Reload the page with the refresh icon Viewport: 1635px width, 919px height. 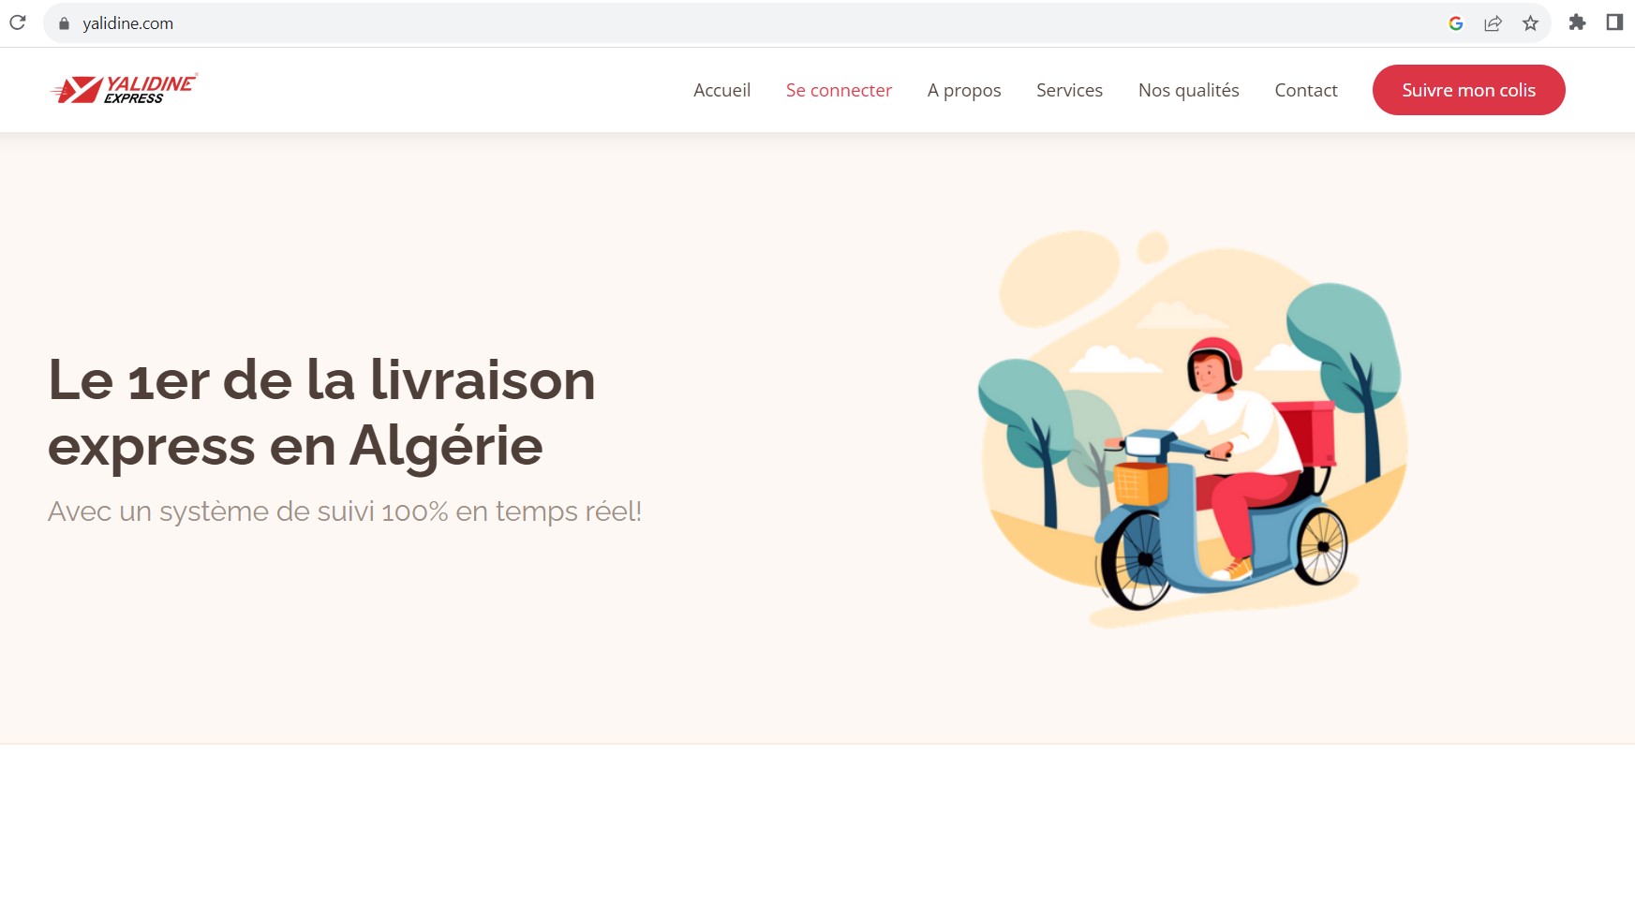(18, 22)
